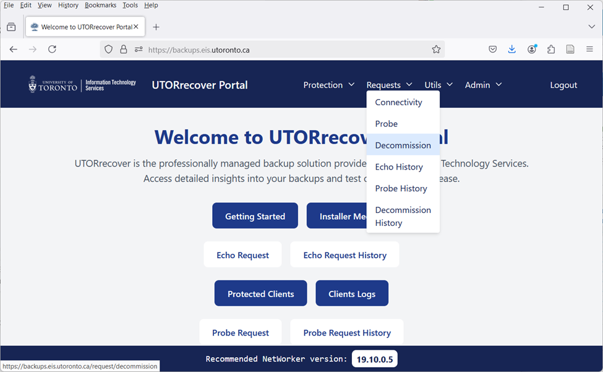Click the forward navigation arrow
Image resolution: width=603 pixels, height=372 pixels.
pos(33,50)
